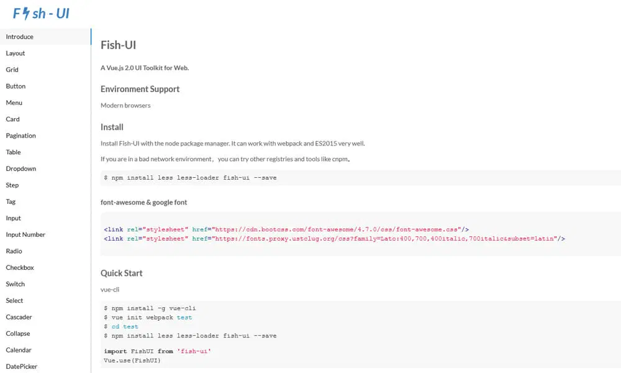Image resolution: width=621 pixels, height=373 pixels.
Task: Open Pagination in the sidebar
Action: tap(45, 136)
